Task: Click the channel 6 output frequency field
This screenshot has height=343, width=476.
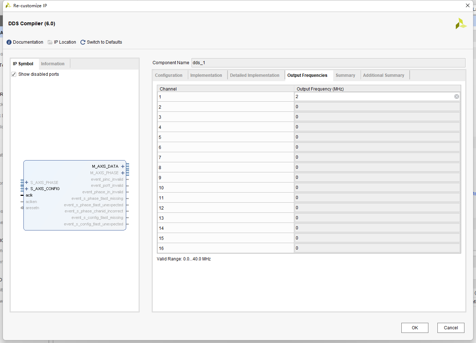Action: point(377,147)
